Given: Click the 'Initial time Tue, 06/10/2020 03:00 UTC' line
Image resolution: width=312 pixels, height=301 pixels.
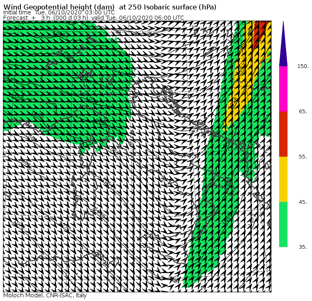Looking at the screenshot, I should point(59,13).
